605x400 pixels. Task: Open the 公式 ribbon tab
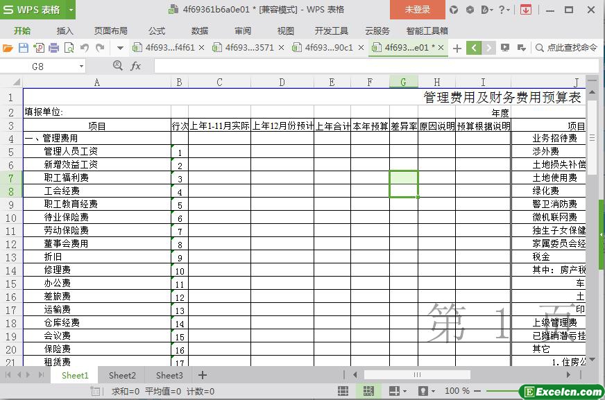click(157, 31)
